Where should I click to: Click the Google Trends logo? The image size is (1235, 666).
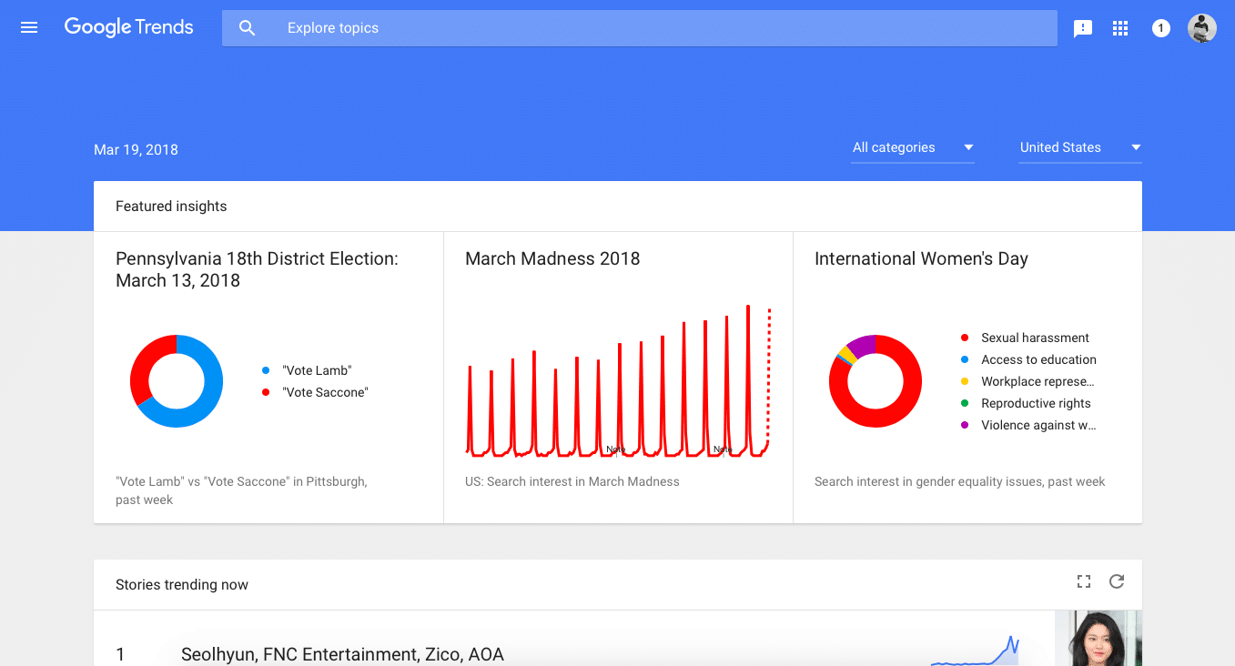click(128, 27)
